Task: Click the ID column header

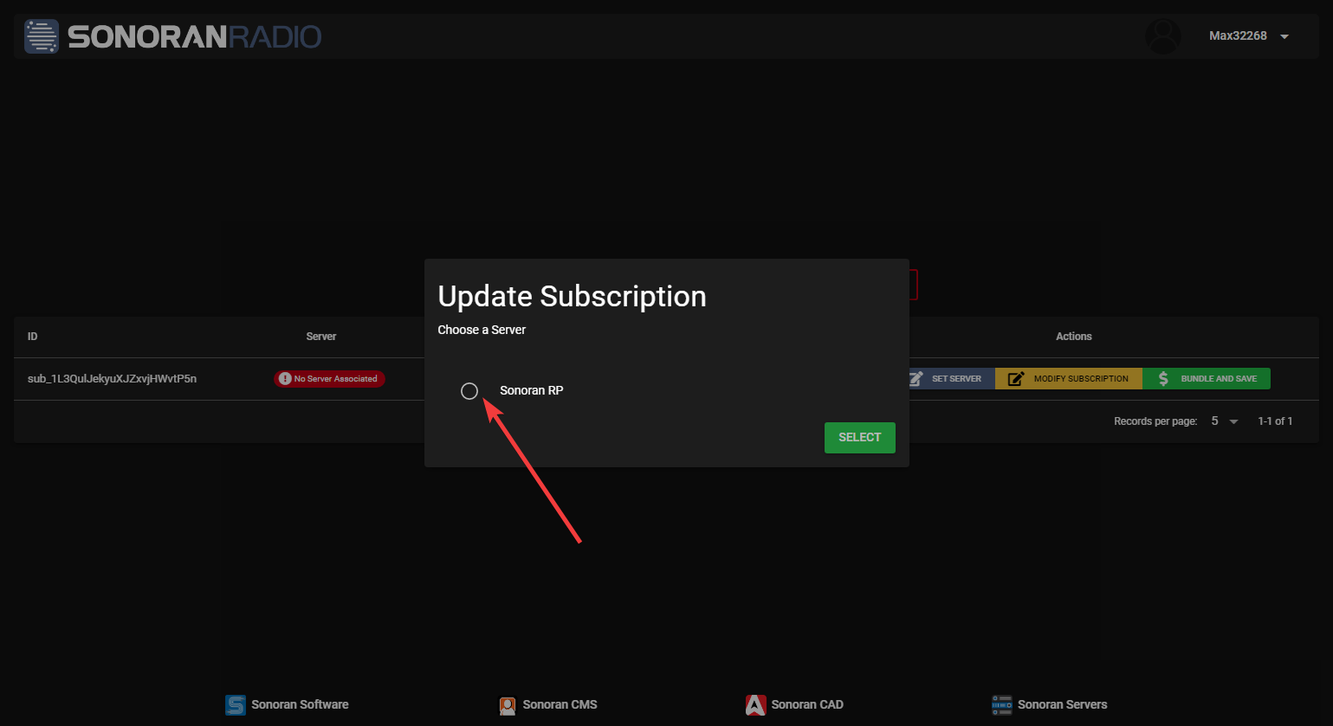Action: click(x=32, y=337)
